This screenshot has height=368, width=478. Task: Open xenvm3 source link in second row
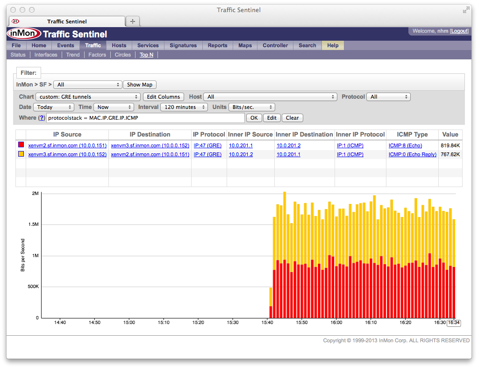(x=67, y=154)
